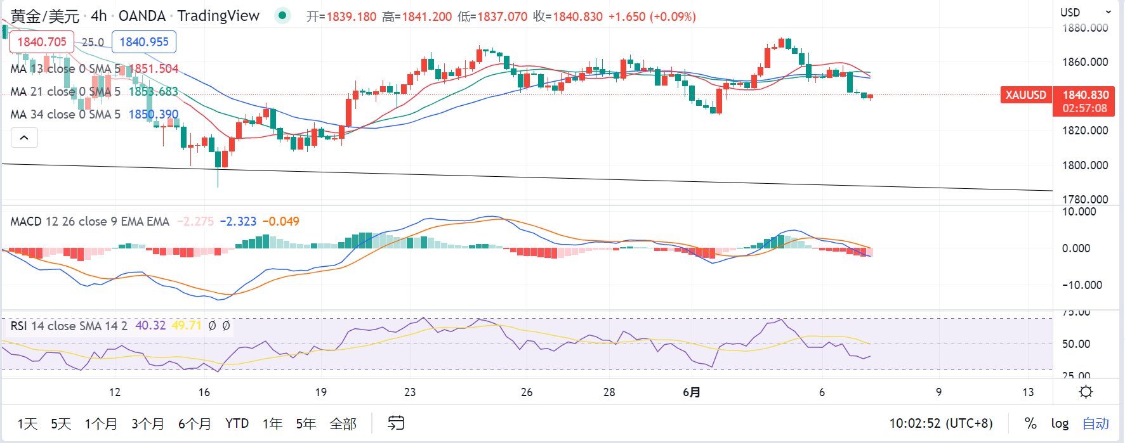Select the 3个月 time range
1125x443 pixels.
click(x=148, y=423)
